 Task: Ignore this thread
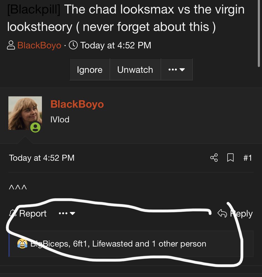point(90,70)
